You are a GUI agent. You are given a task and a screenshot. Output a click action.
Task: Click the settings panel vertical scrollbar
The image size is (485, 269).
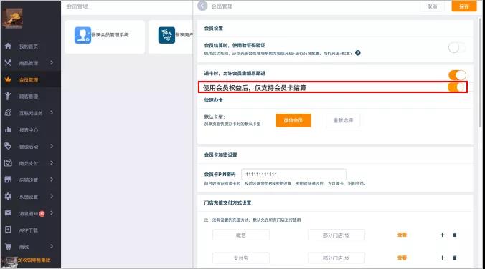(480, 72)
